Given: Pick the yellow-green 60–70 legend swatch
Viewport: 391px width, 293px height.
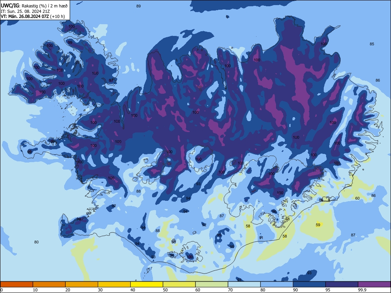Looking at the screenshot, I should tap(212, 284).
